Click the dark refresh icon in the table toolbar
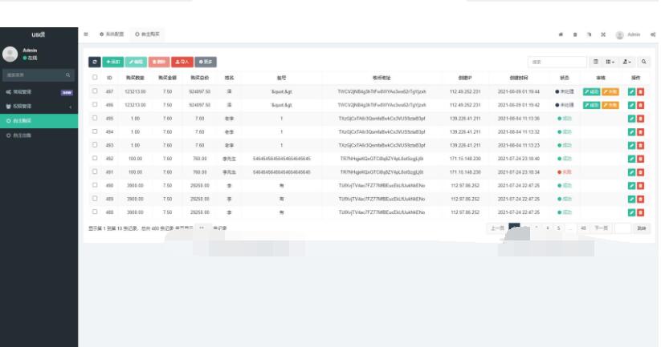Viewport: 661px width, 347px height. pos(95,62)
